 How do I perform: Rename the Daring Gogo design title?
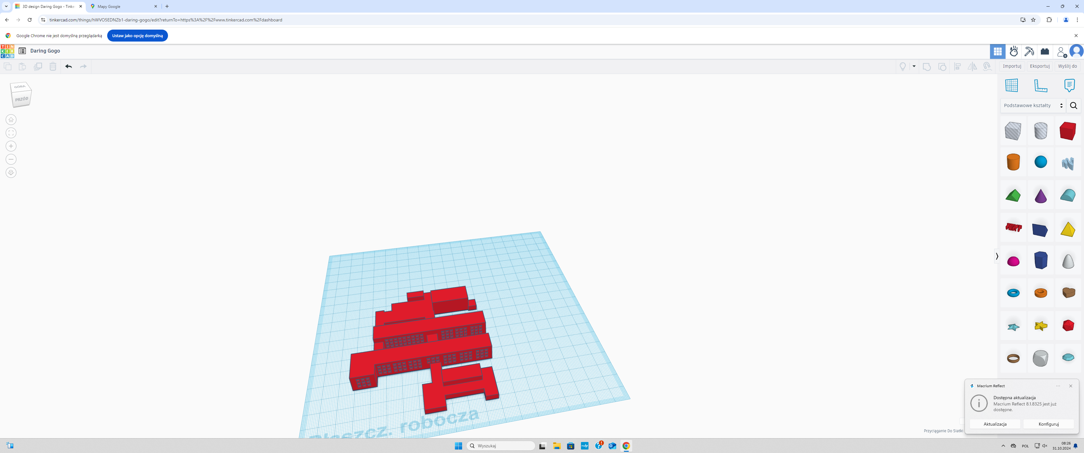45,51
